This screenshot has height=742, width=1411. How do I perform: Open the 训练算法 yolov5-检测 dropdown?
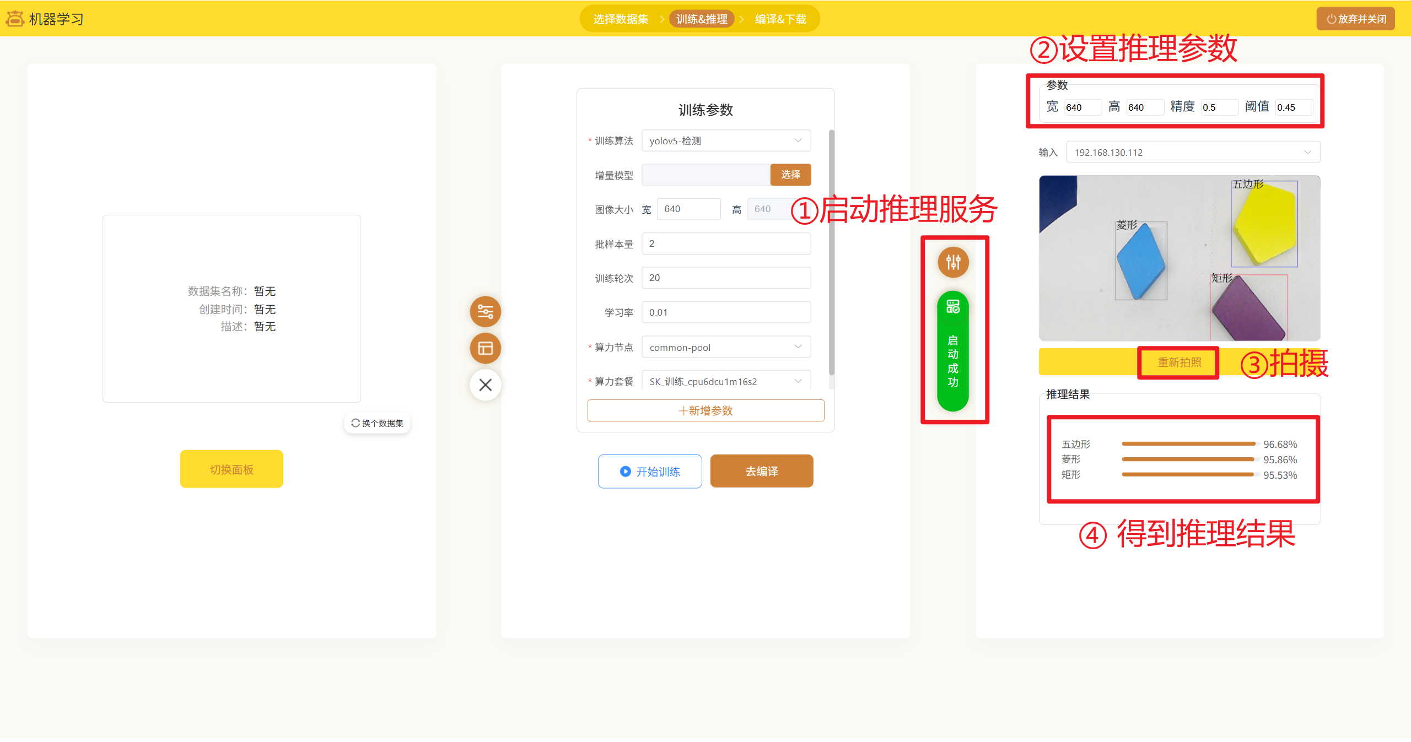(725, 141)
